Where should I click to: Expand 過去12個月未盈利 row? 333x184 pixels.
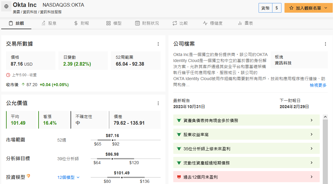coord(246,177)
